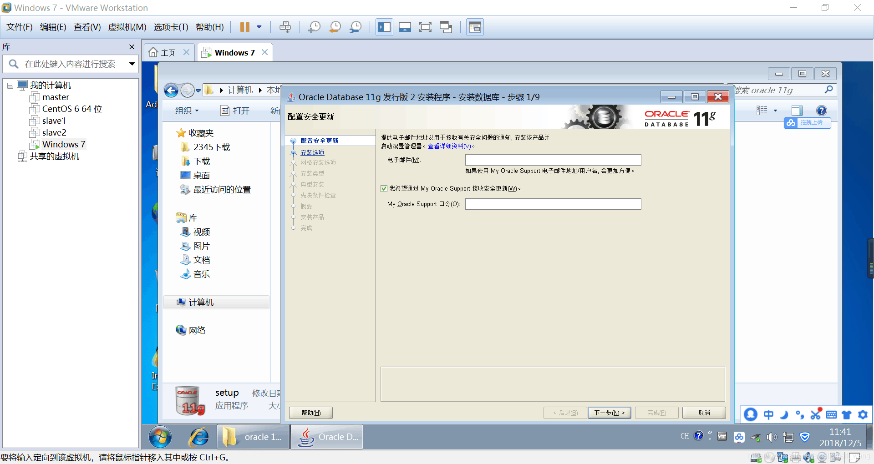Click the console view toolbar icon

point(405,27)
